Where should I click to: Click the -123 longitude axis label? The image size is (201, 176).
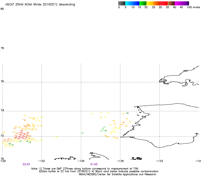[x=160, y=161]
